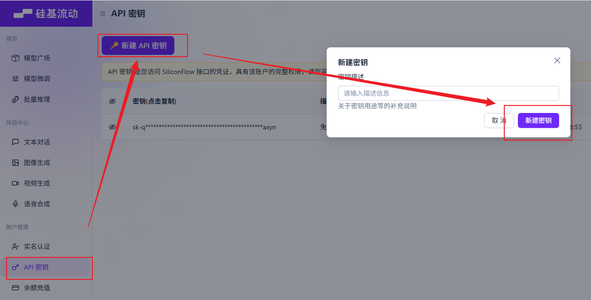This screenshot has width=591, height=300.
Task: Click the SiliconFlow logo in the sidebar
Action: (46, 14)
